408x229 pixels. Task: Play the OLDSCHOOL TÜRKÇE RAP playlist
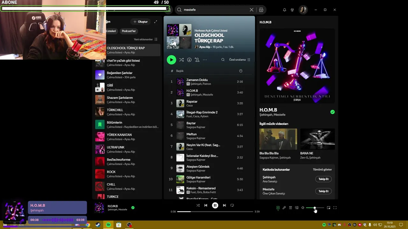171,60
